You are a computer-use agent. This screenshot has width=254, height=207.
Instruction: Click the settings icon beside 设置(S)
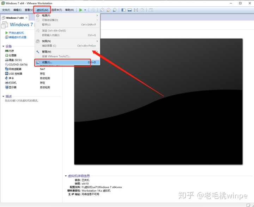[x=38, y=62]
